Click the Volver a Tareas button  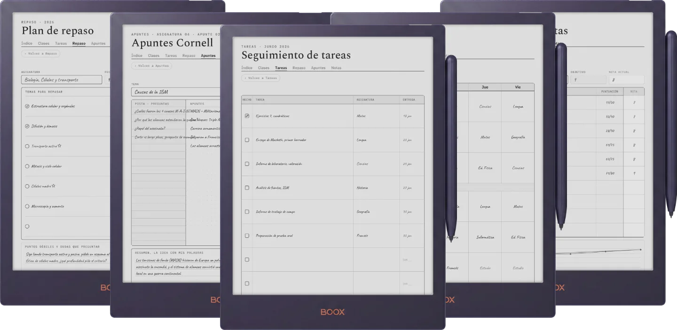[261, 78]
